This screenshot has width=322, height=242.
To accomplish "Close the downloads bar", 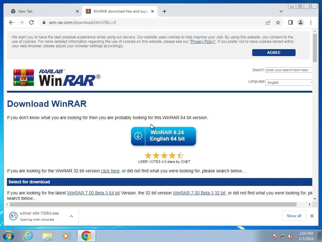I will [312, 216].
